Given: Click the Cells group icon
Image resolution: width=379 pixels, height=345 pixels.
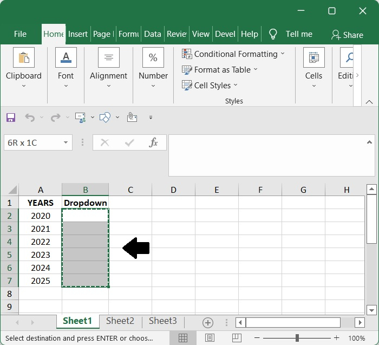Looking at the screenshot, I should click(313, 57).
